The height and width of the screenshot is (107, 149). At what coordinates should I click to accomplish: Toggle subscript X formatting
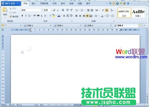(x=42, y=16)
